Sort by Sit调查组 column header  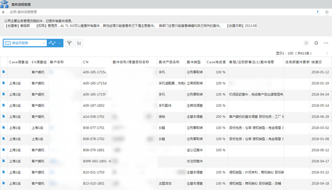[x=39, y=62]
